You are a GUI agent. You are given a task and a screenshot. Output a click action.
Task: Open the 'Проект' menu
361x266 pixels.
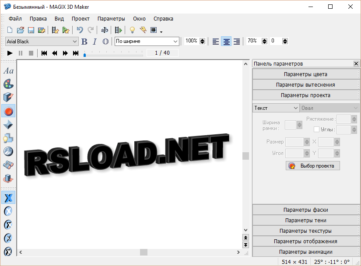point(81,19)
